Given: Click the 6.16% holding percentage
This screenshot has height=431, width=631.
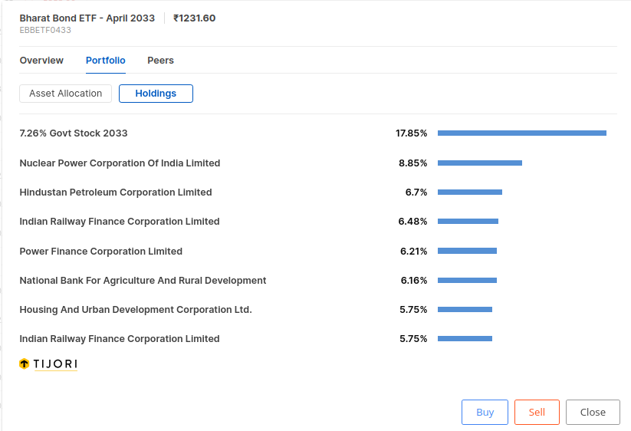Looking at the screenshot, I should pyautogui.click(x=414, y=281).
